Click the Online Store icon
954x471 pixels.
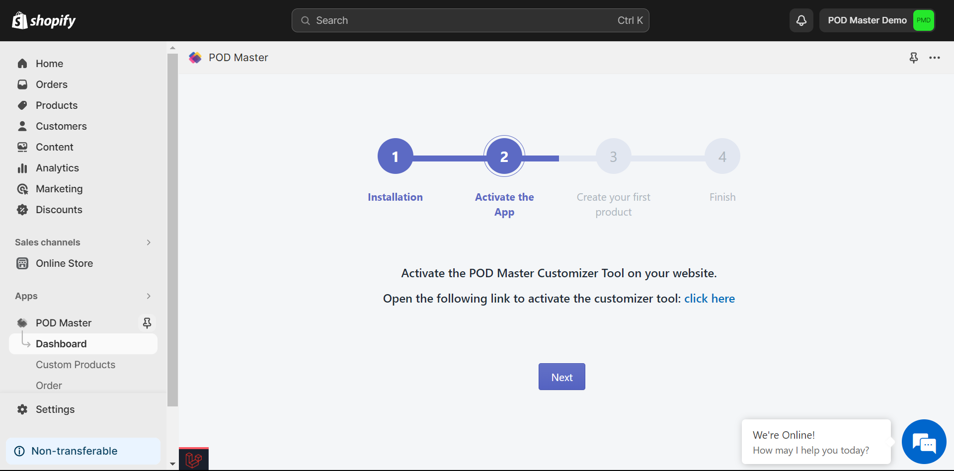pyautogui.click(x=22, y=263)
